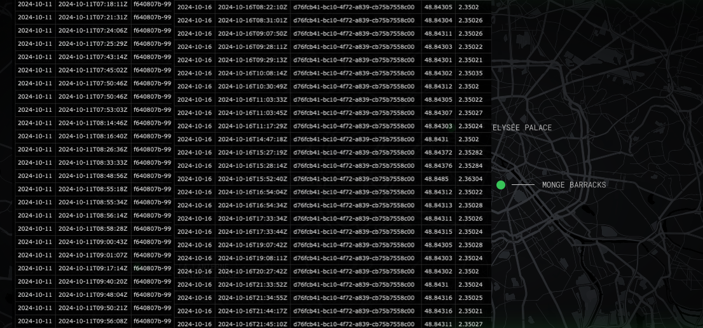Click timestamp 2024-10-16T08:22:10Z

tap(252, 8)
